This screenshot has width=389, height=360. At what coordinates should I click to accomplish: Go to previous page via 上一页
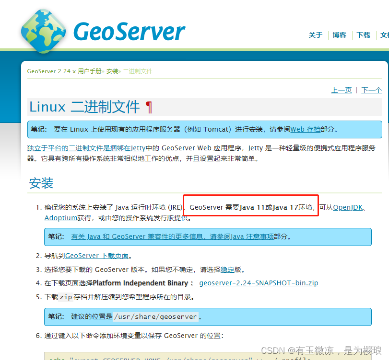click(342, 90)
